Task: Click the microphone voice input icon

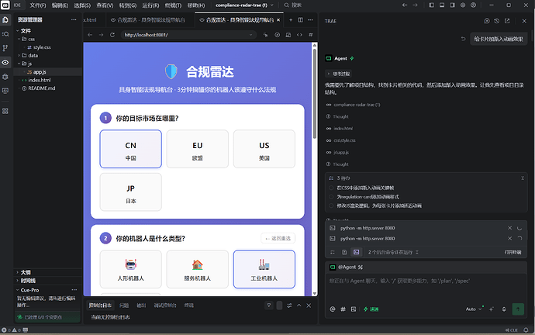Action: [x=504, y=309]
